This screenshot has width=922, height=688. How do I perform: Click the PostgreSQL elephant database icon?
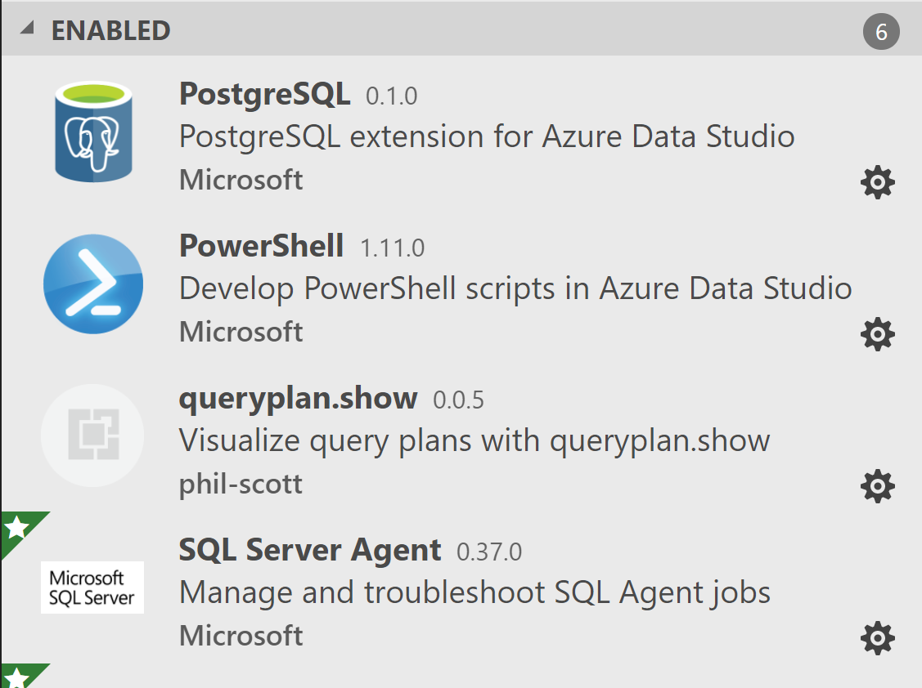(x=92, y=132)
